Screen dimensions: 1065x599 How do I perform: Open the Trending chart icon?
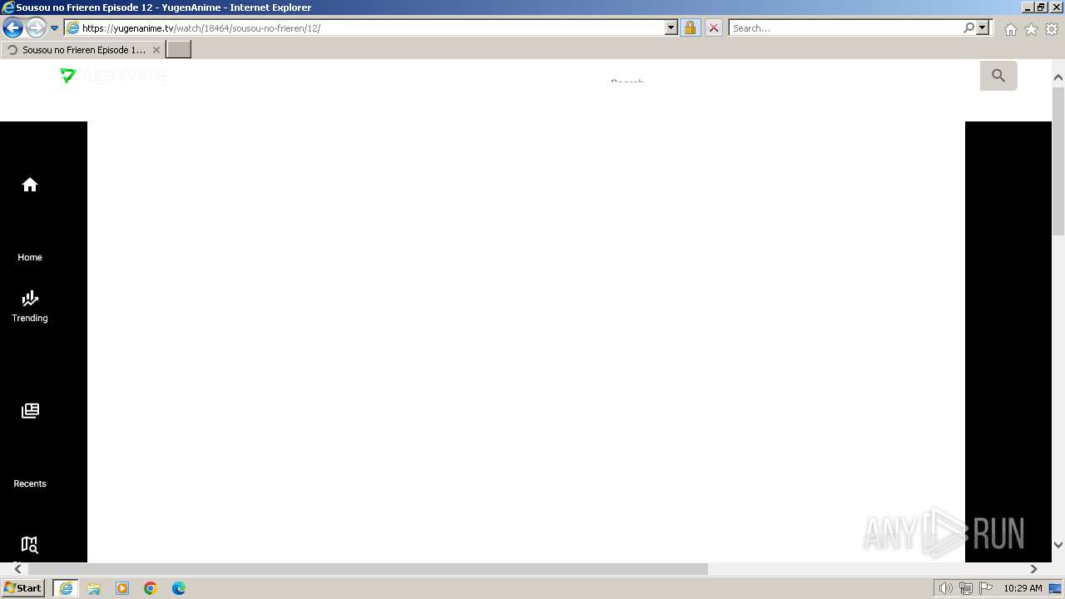click(30, 298)
